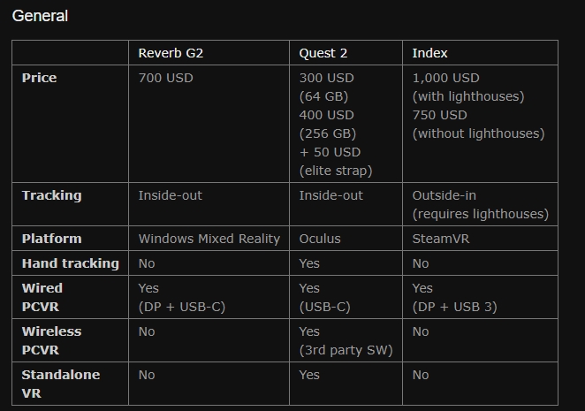The width and height of the screenshot is (585, 411).
Task: Click the General section heading
Action: (x=40, y=16)
